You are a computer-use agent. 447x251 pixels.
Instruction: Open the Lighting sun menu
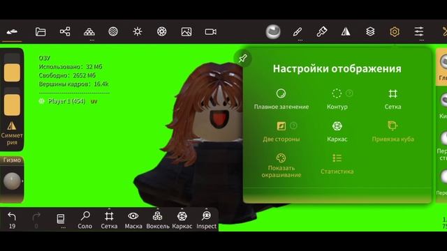[138, 31]
